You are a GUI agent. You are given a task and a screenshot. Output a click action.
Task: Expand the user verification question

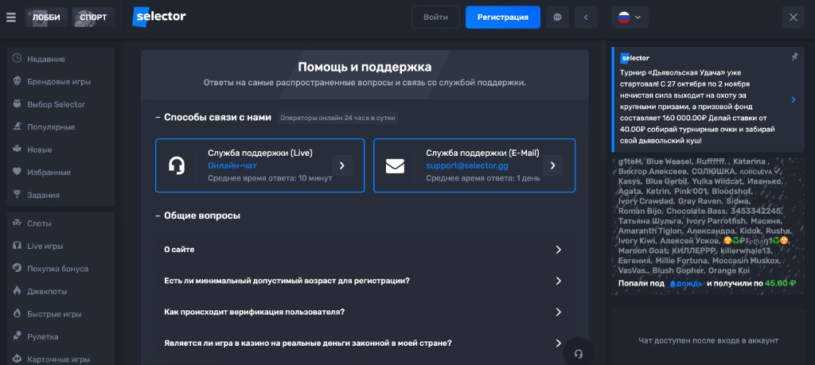(x=365, y=312)
